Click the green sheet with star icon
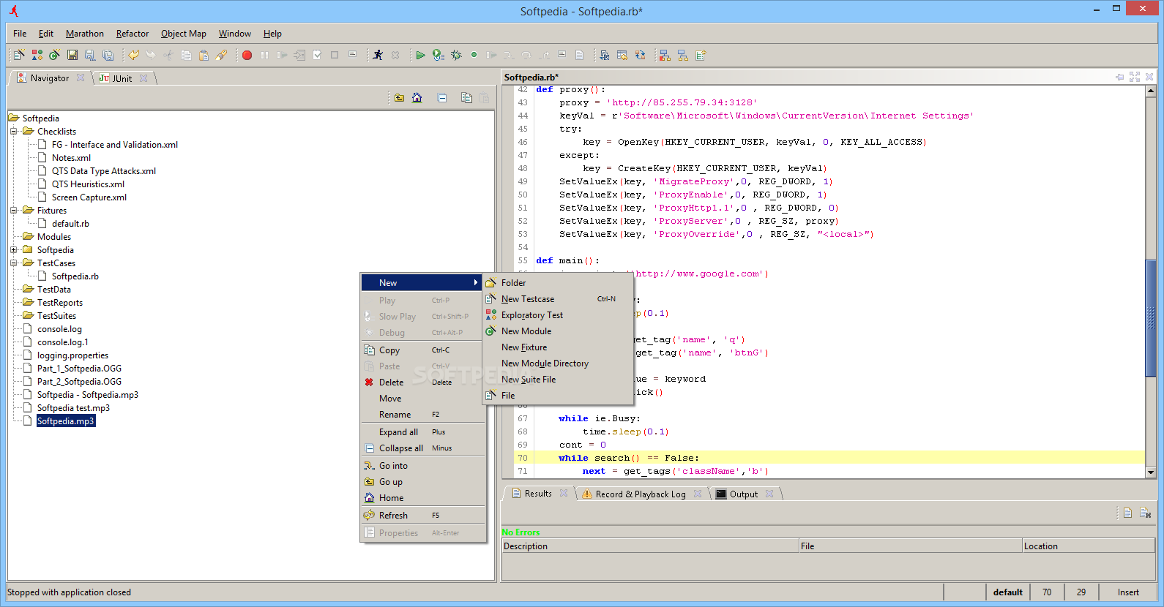The height and width of the screenshot is (607, 1164). coord(701,55)
